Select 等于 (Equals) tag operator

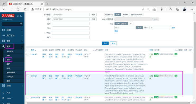(x=146, y=28)
